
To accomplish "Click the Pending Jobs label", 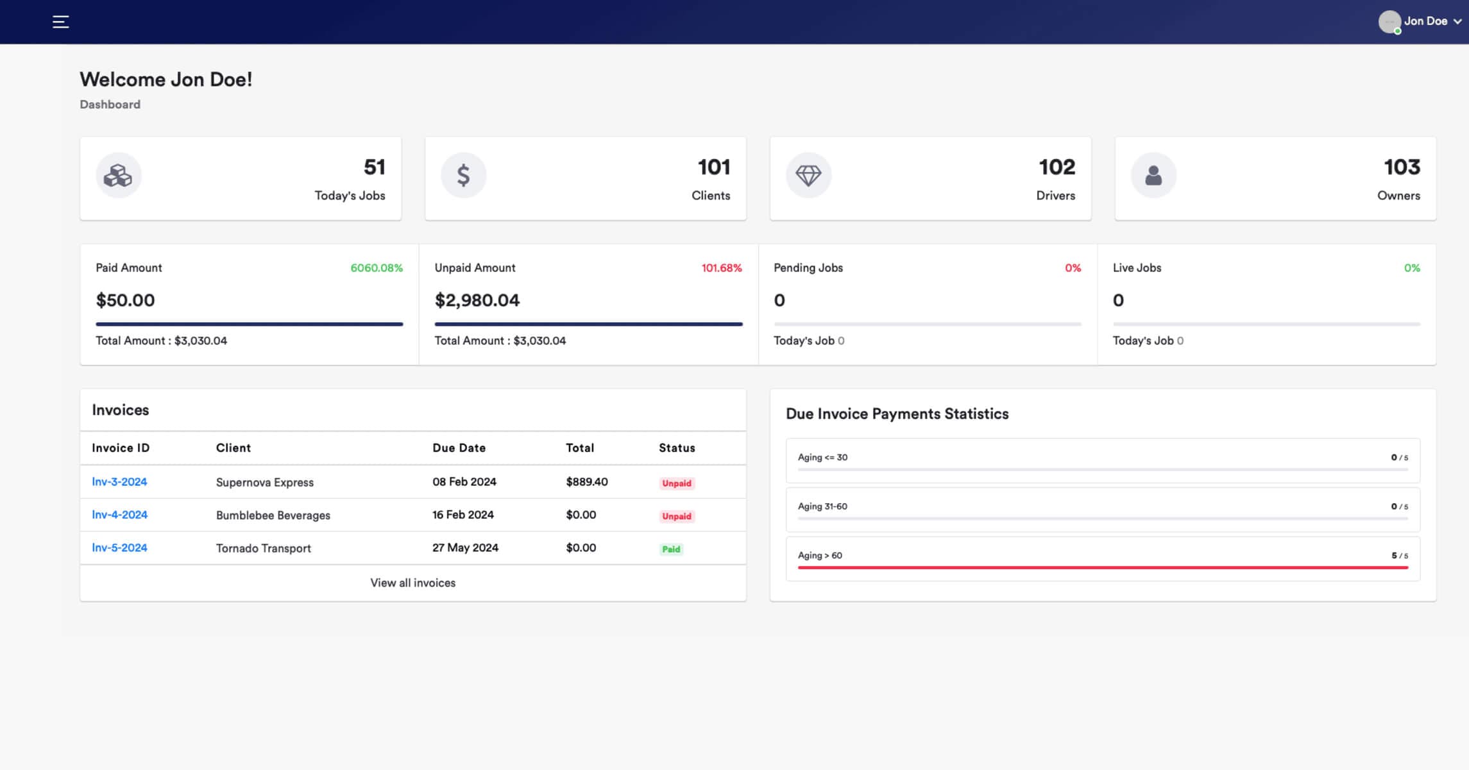I will coord(808,268).
